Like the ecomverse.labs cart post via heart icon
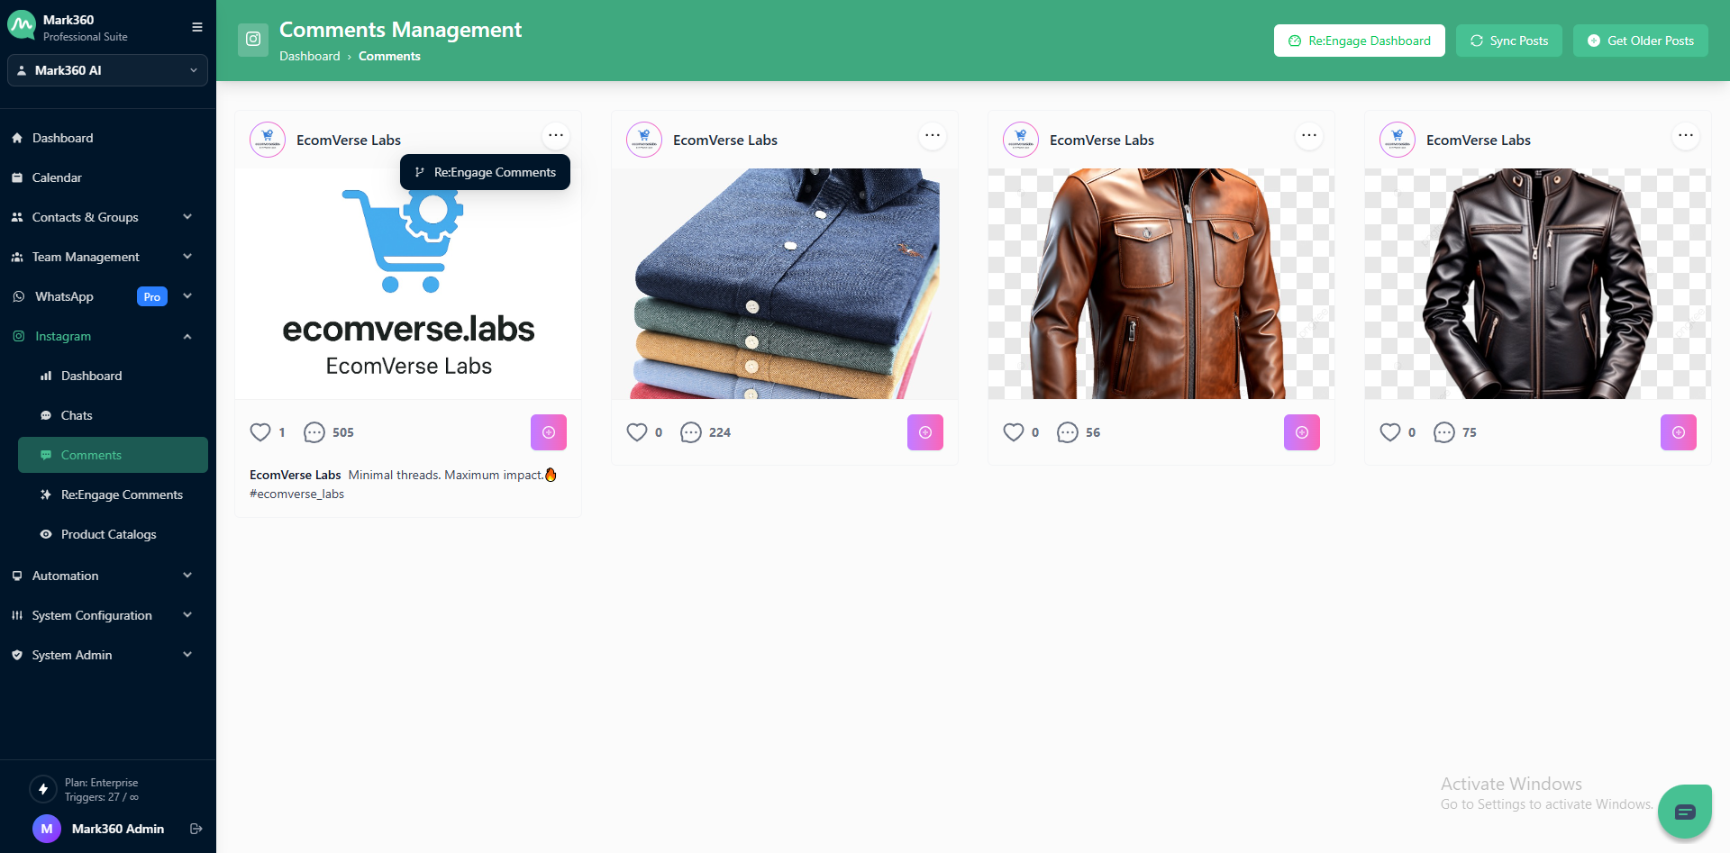Screen dimensions: 1730x853 [259, 432]
